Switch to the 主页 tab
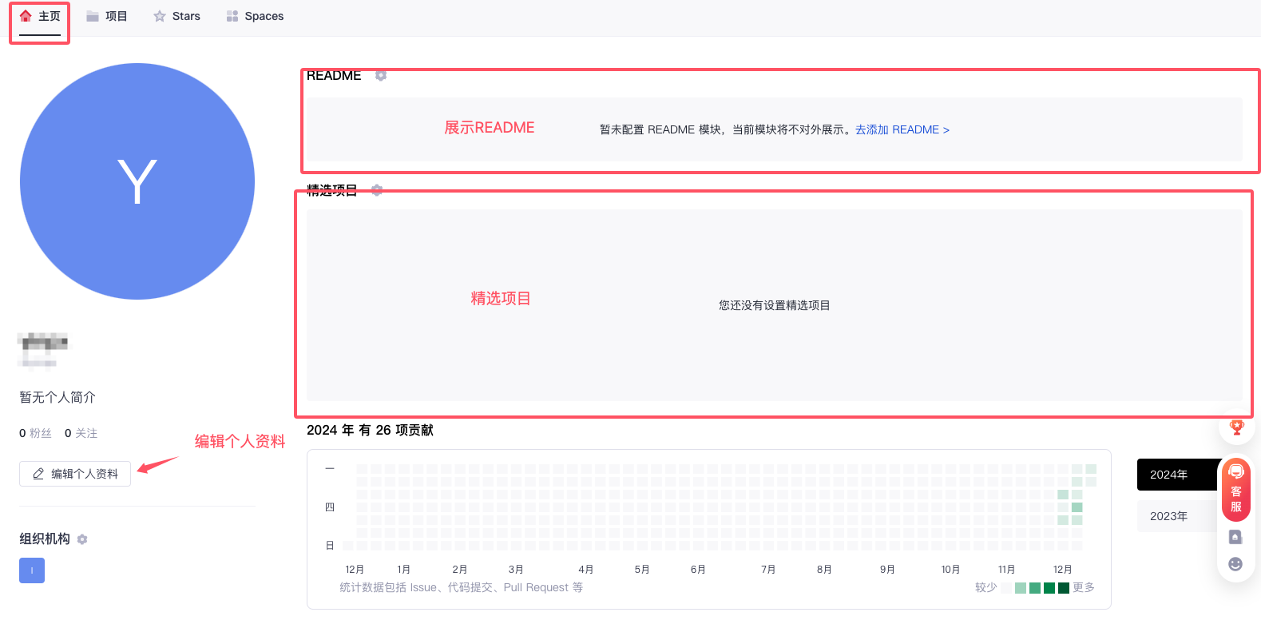 [40, 16]
